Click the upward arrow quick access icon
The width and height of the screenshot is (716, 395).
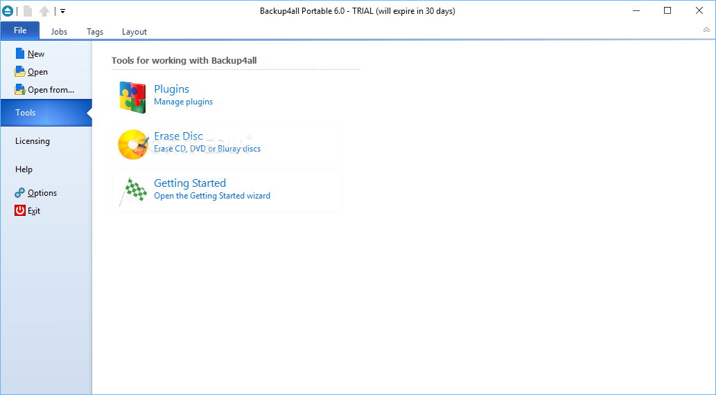(44, 11)
